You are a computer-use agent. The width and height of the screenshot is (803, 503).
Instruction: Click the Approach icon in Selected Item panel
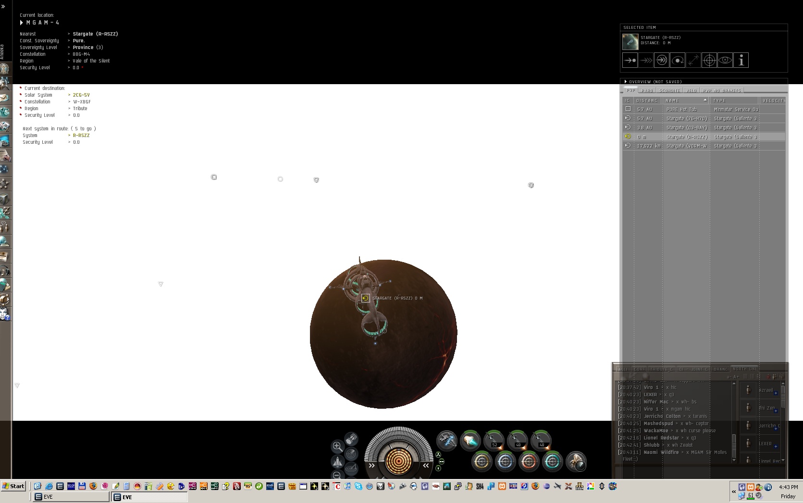pos(630,61)
